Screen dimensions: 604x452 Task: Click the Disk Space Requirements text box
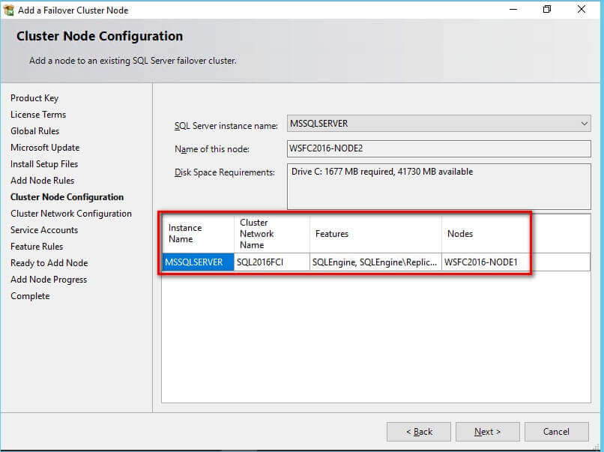coord(438,187)
